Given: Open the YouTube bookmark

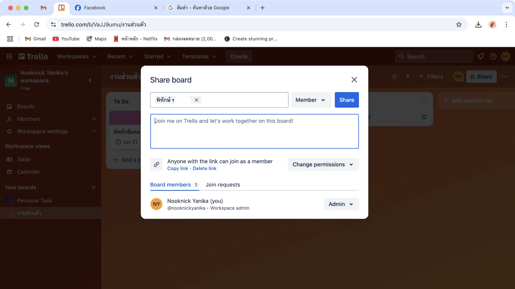Looking at the screenshot, I should click(x=66, y=39).
